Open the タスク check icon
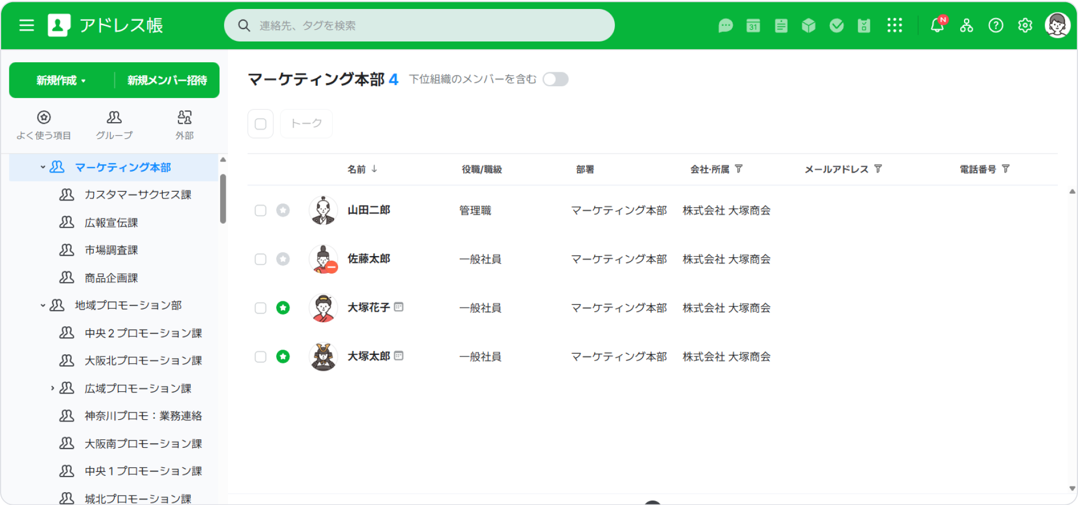 tap(836, 25)
